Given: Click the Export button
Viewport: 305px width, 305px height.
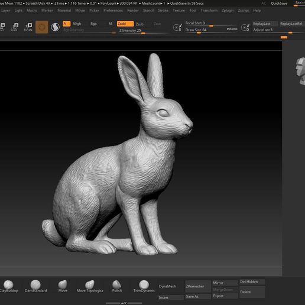Looking at the screenshot, I should pos(225,296).
